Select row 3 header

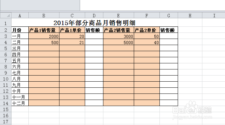click(x=6, y=36)
